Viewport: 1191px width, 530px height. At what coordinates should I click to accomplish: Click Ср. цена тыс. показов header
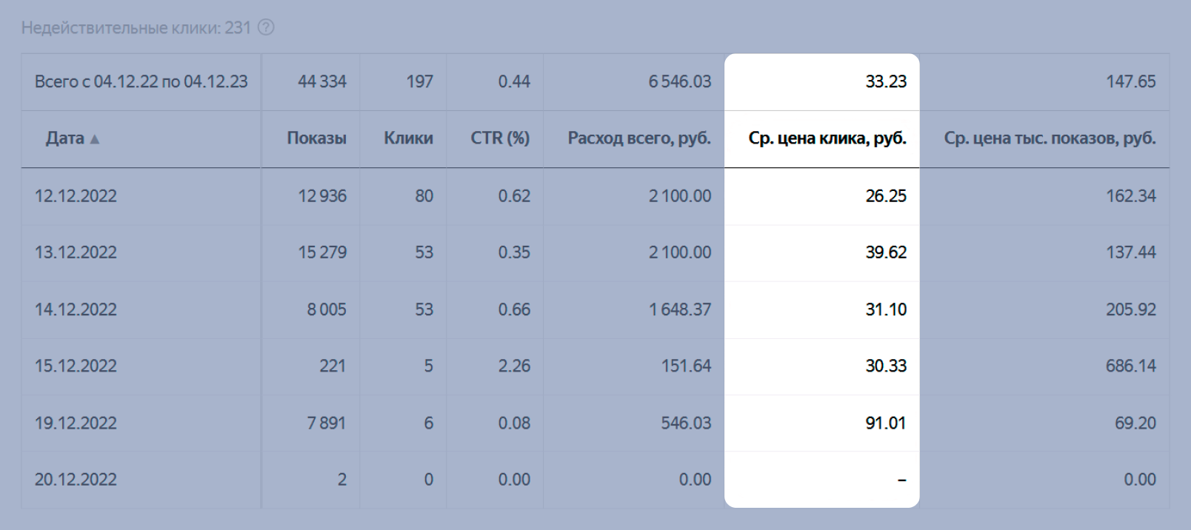coord(1049,138)
